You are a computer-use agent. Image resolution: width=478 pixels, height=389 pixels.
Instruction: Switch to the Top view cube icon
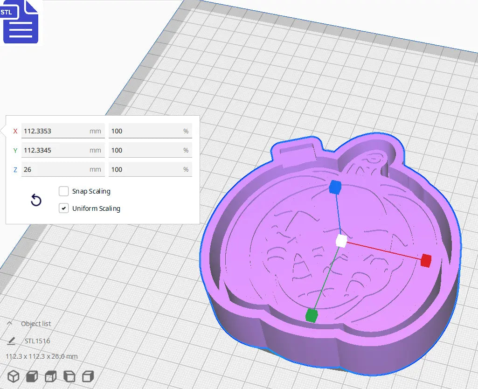coord(50,376)
